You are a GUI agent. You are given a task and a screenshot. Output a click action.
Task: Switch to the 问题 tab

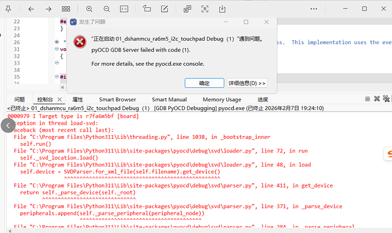click(20, 99)
